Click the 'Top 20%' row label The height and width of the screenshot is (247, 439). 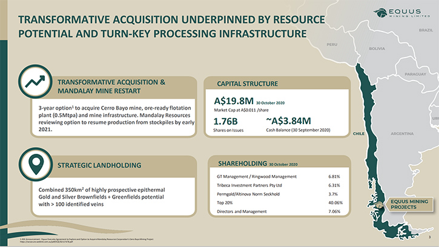pos(225,202)
